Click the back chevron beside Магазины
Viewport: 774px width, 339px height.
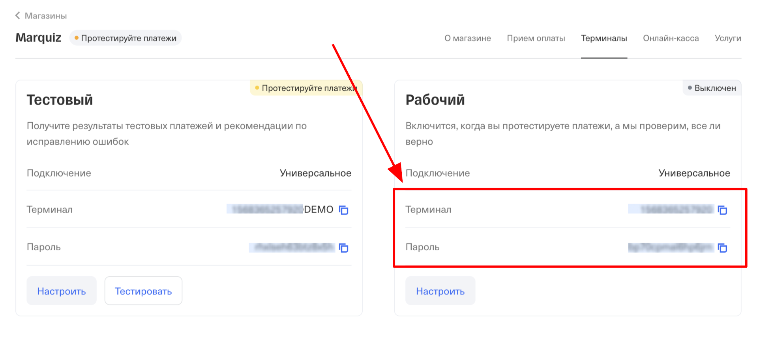(x=18, y=16)
